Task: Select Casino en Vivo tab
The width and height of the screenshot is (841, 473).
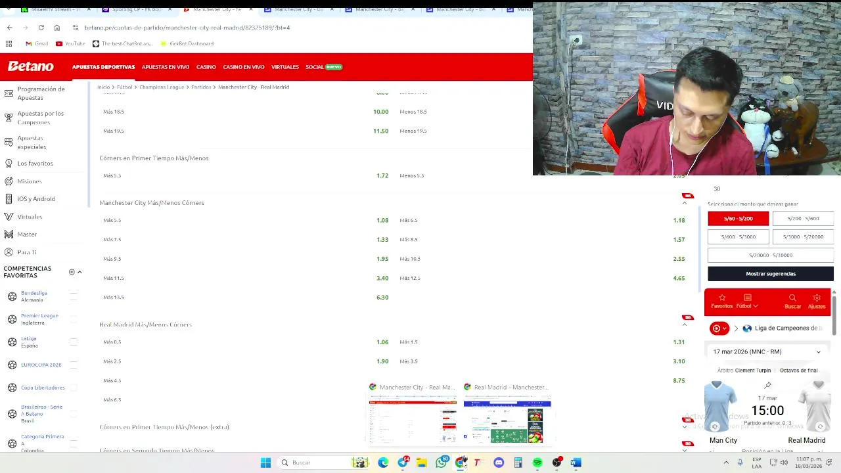Action: pyautogui.click(x=243, y=67)
